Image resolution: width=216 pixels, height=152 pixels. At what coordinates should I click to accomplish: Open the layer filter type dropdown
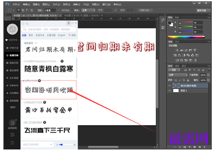pos(174,70)
